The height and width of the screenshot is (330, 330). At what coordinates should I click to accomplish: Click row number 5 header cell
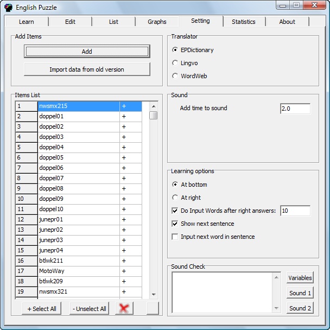pyautogui.click(x=27, y=147)
